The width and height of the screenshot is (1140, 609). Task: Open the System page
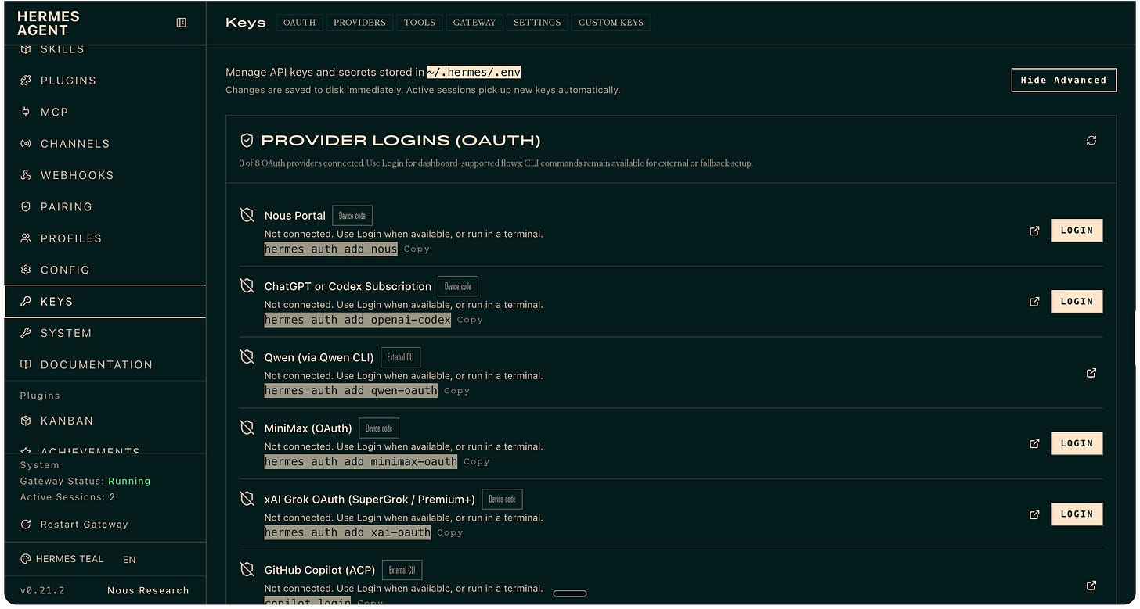pos(106,333)
